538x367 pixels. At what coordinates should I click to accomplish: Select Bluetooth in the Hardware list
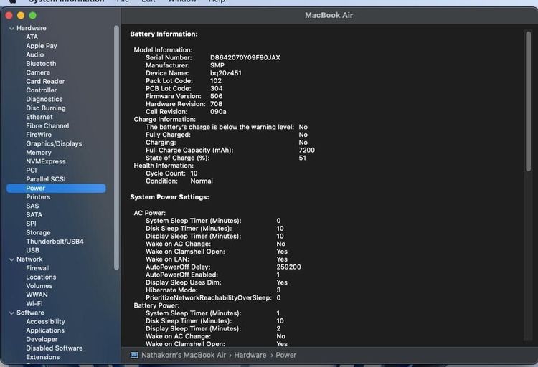[41, 64]
